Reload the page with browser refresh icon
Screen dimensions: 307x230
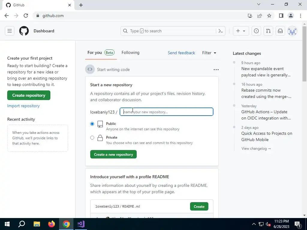tap(26, 16)
